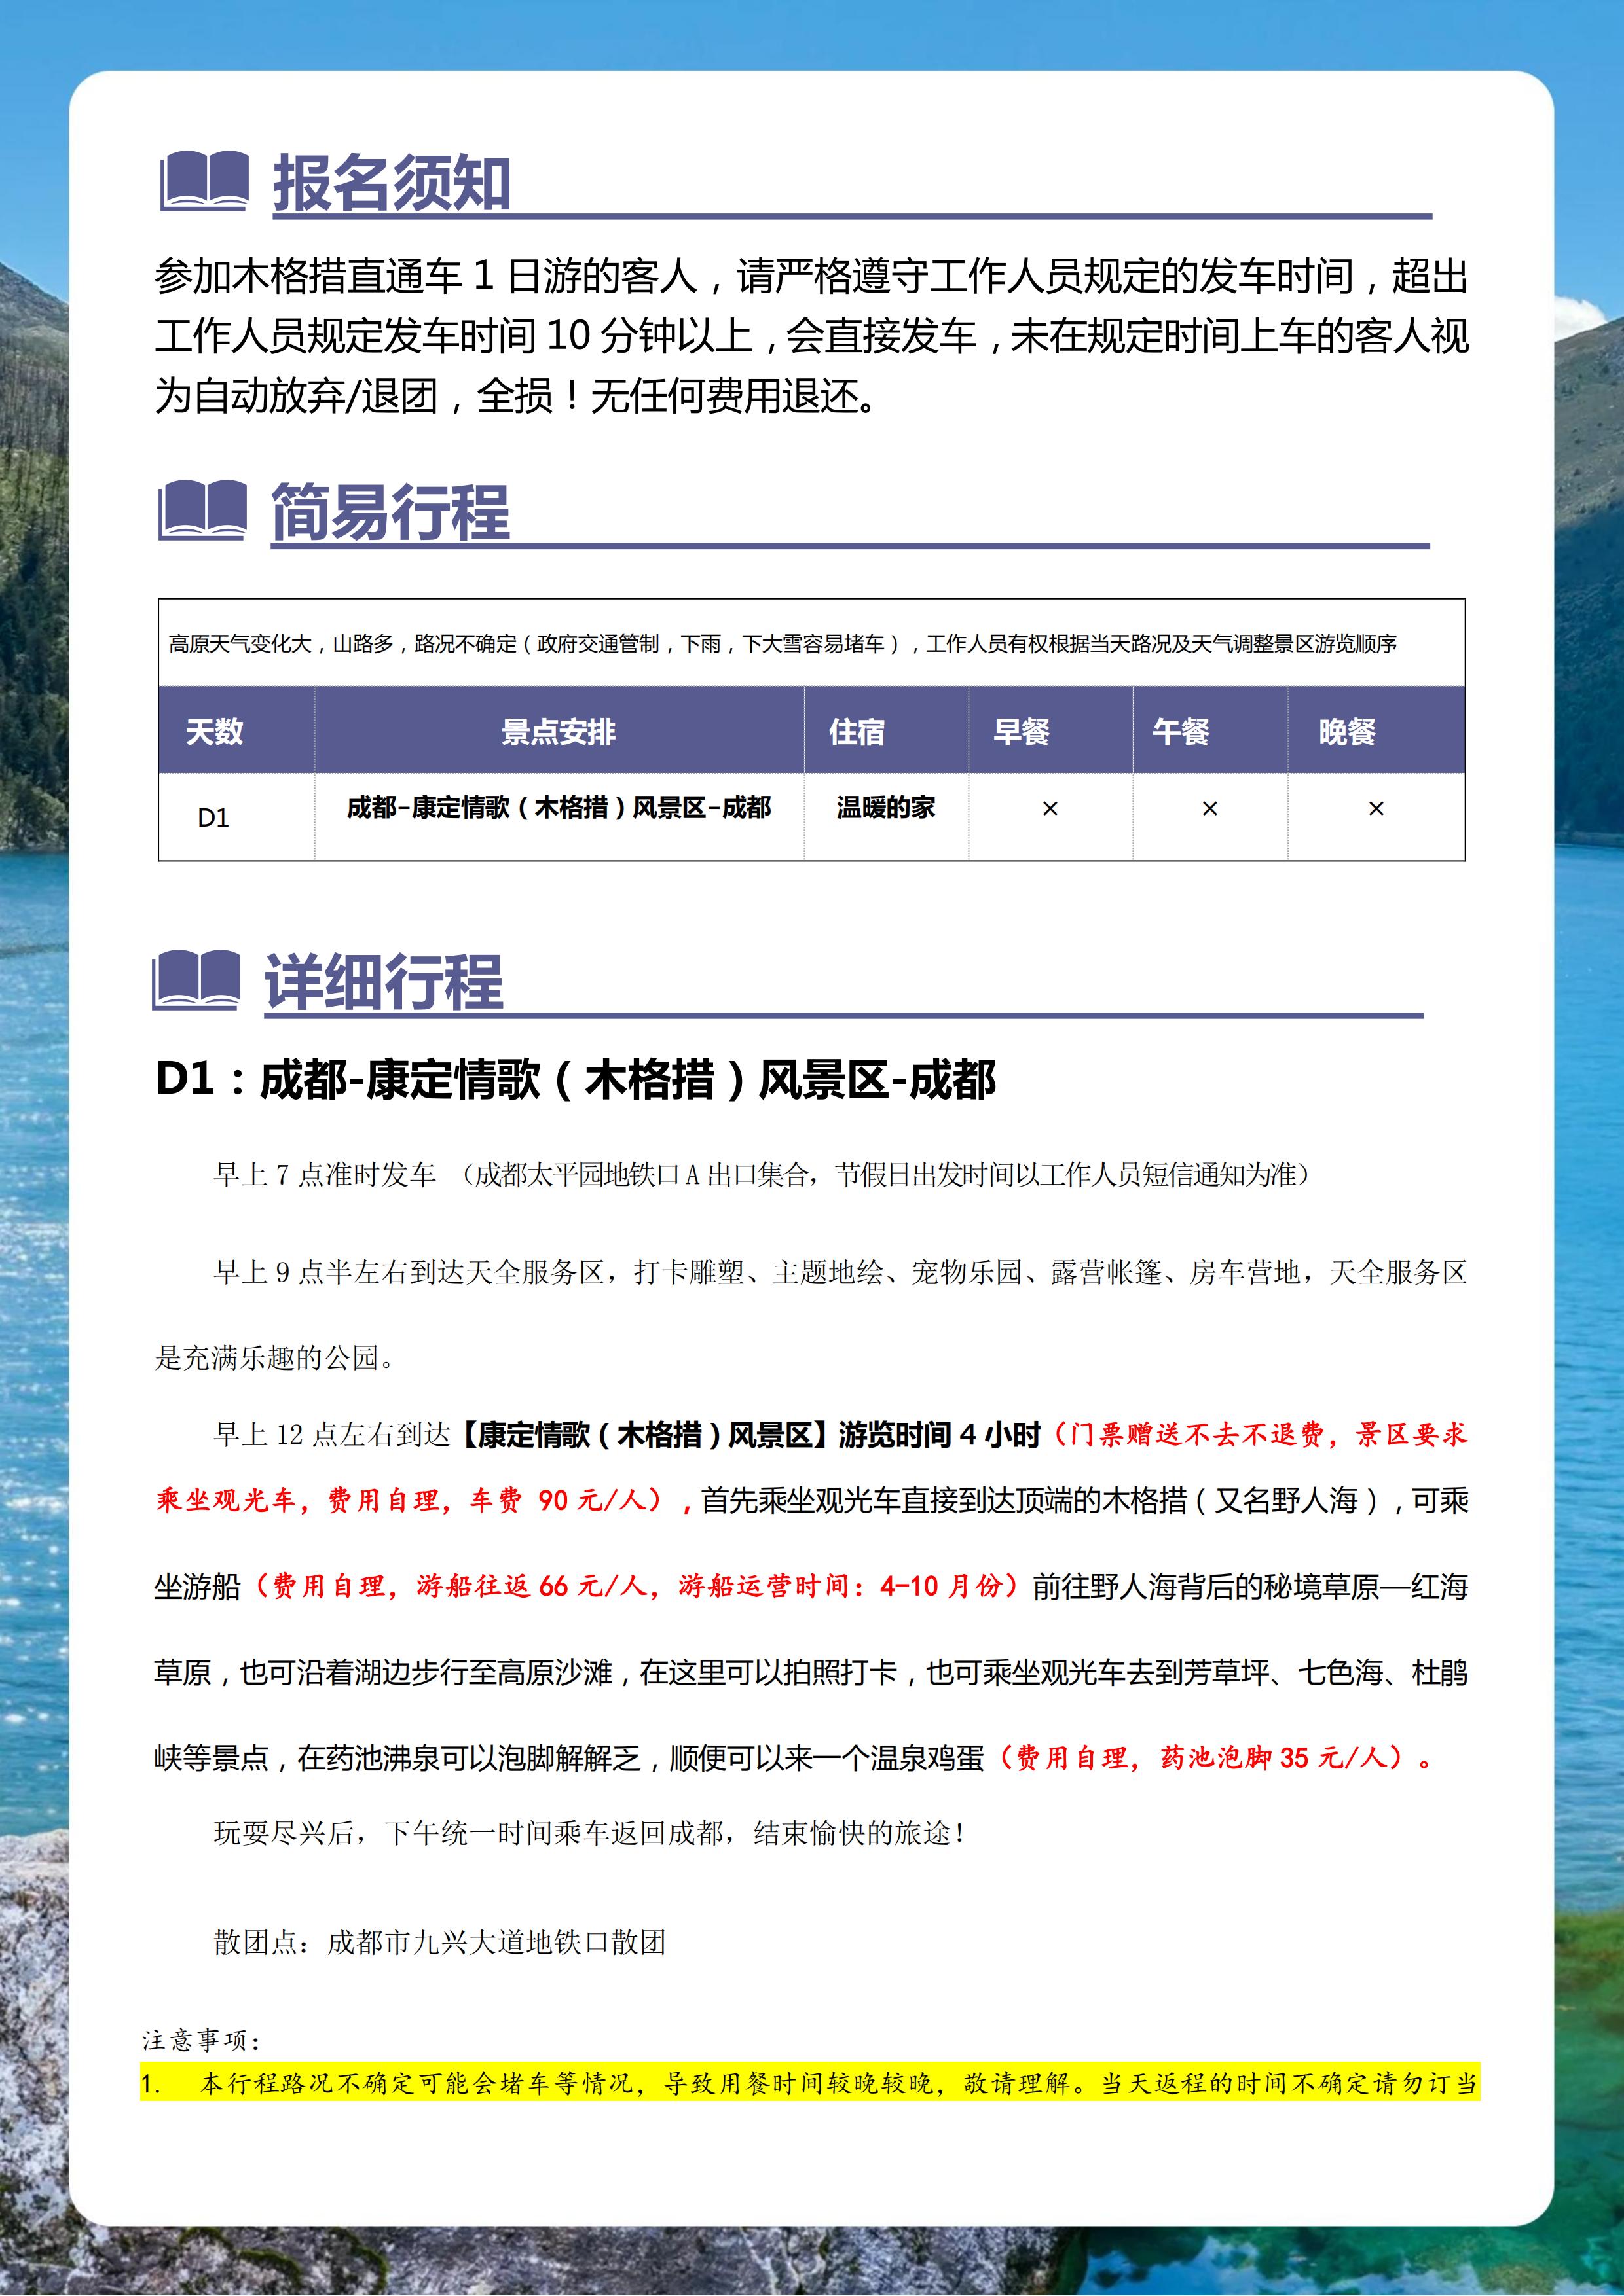Click the red text 门票赠送不去不退费

coord(1197,1435)
